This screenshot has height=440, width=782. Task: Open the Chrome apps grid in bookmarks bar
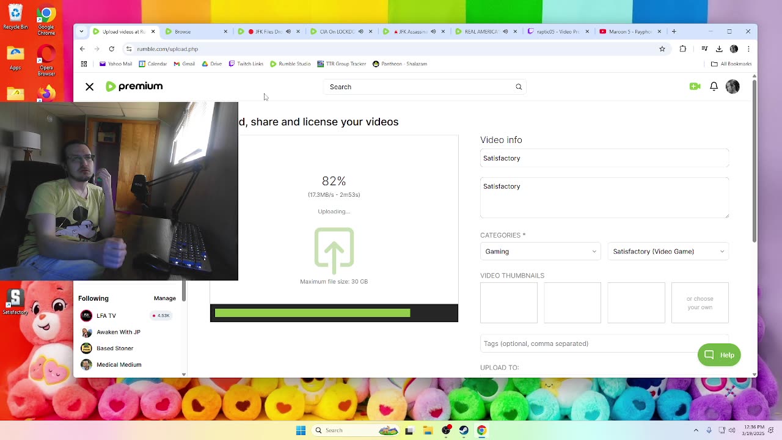[x=84, y=64]
